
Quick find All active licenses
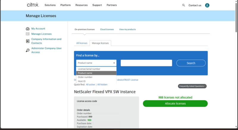coord(90,85)
